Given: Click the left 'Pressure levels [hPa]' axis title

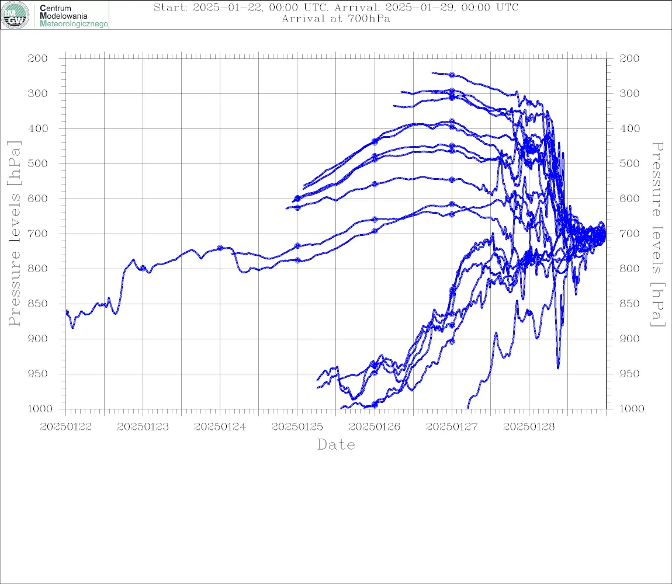Looking at the screenshot, I should click(14, 234).
